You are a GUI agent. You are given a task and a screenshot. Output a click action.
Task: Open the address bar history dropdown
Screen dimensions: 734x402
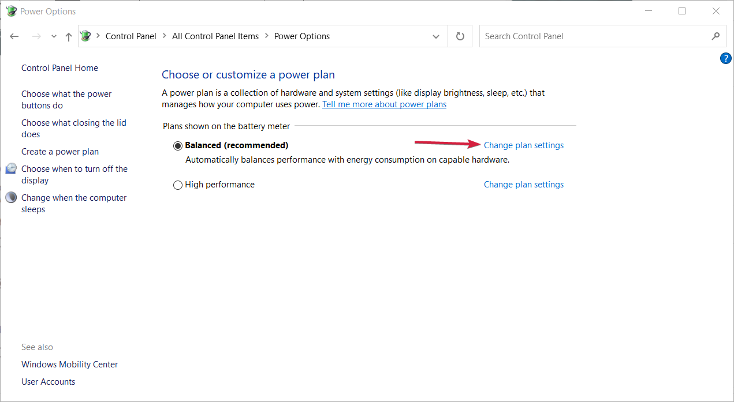tap(436, 36)
